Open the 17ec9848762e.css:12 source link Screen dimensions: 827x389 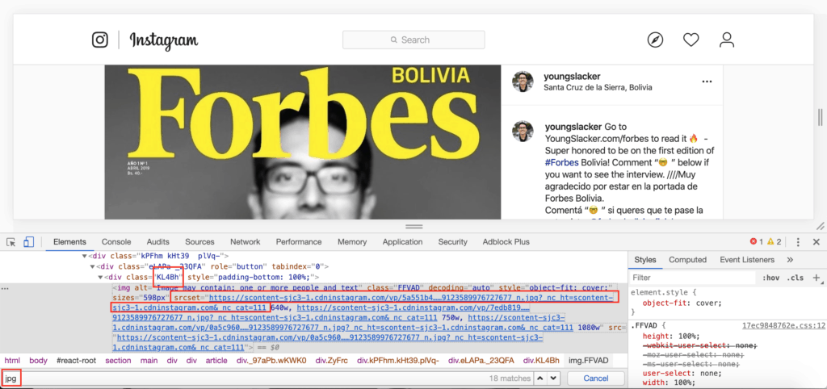[783, 326]
